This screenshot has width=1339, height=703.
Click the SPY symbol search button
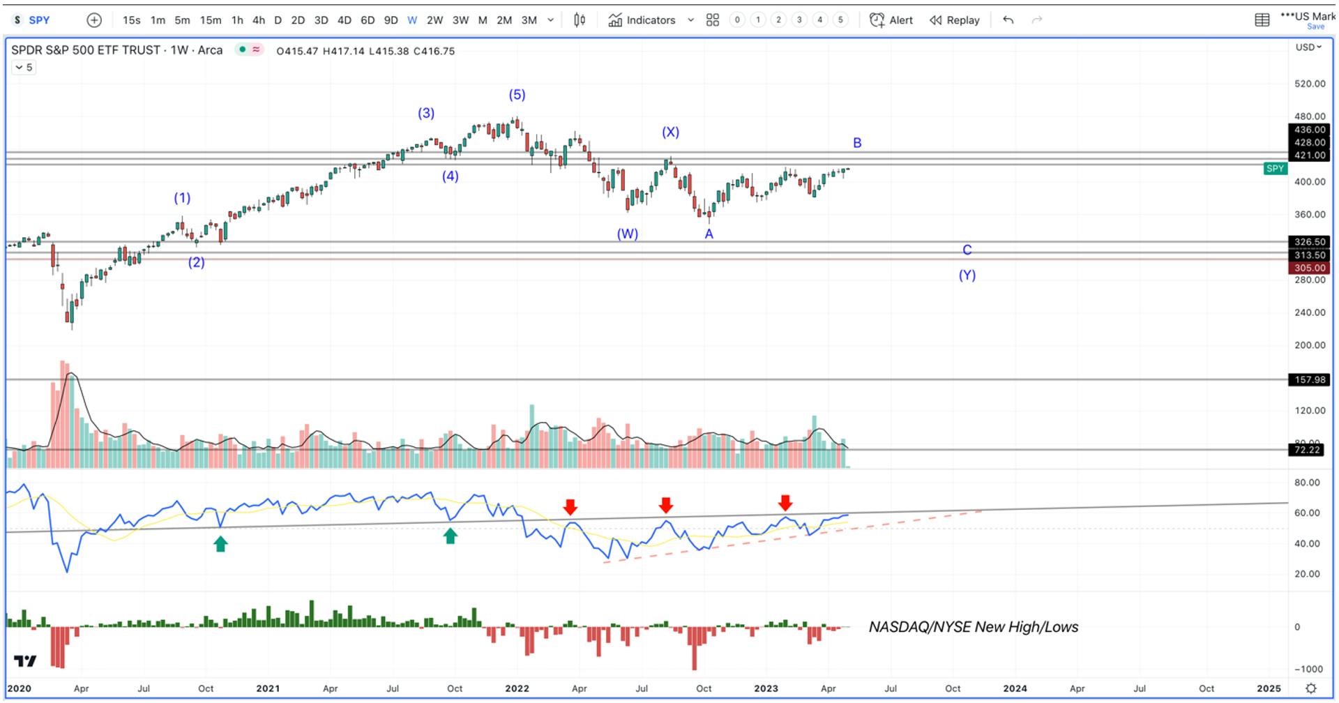click(31, 20)
